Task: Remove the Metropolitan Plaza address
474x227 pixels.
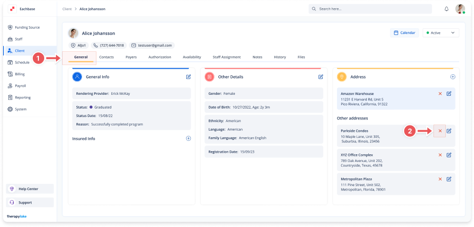Action: (x=440, y=179)
